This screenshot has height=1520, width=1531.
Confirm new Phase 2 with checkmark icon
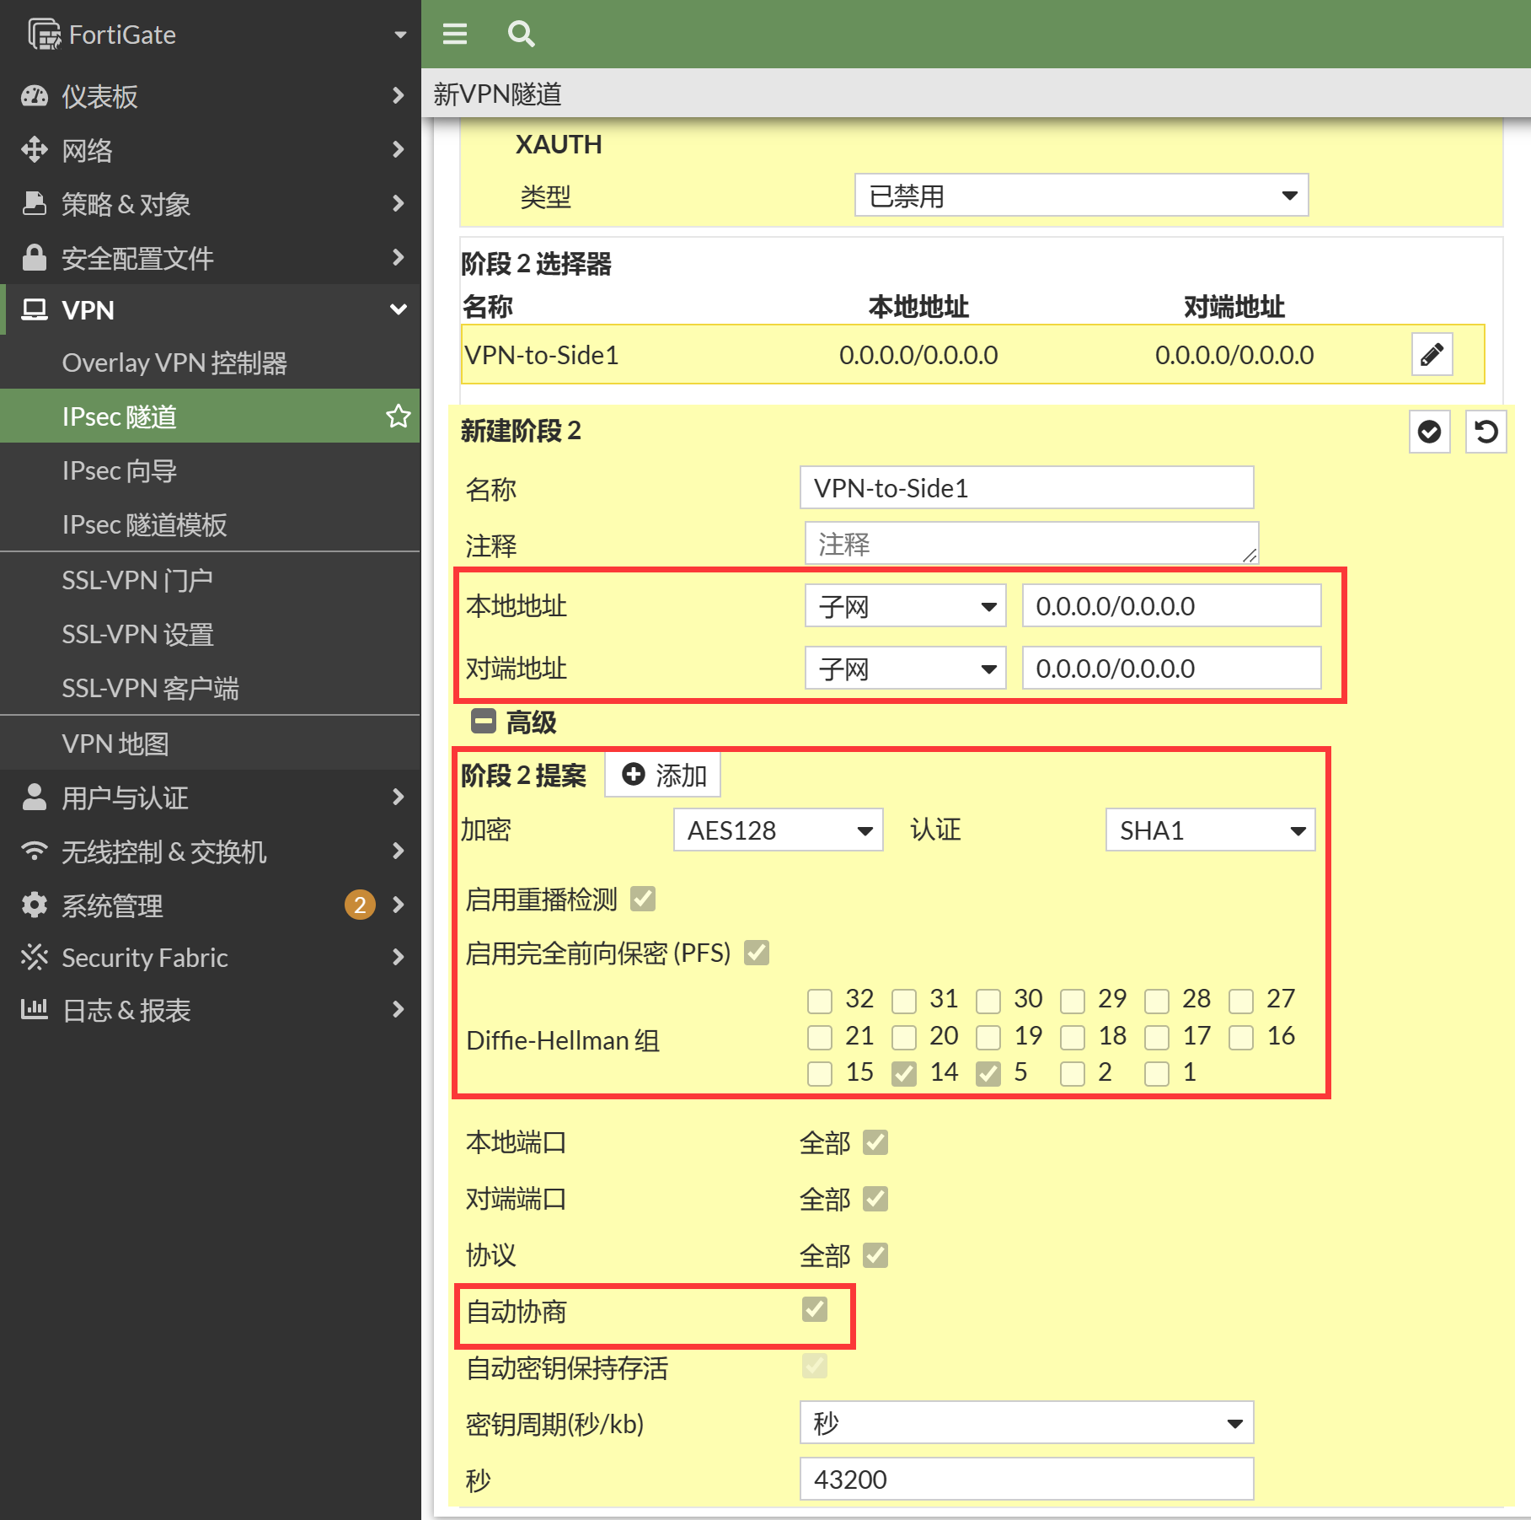(x=1429, y=432)
